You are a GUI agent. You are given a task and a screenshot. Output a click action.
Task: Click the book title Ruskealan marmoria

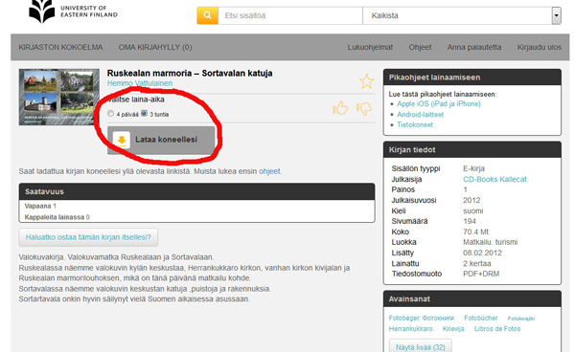[190, 74]
